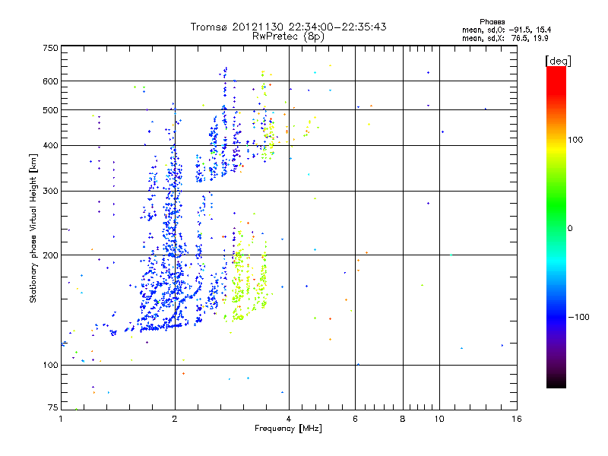The width and height of the screenshot is (608, 456).
Task: Select the 'Frequency [MHz]' axis title
Action: point(288,429)
